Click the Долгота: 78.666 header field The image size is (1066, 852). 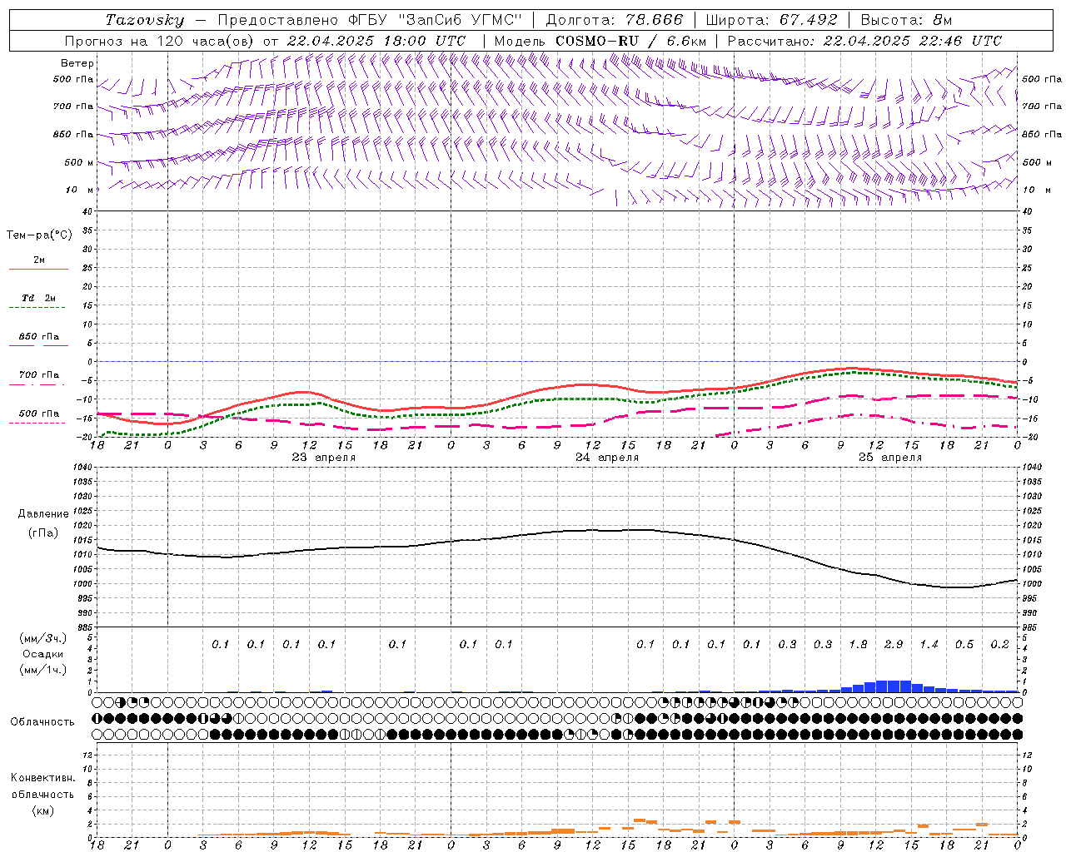point(614,20)
